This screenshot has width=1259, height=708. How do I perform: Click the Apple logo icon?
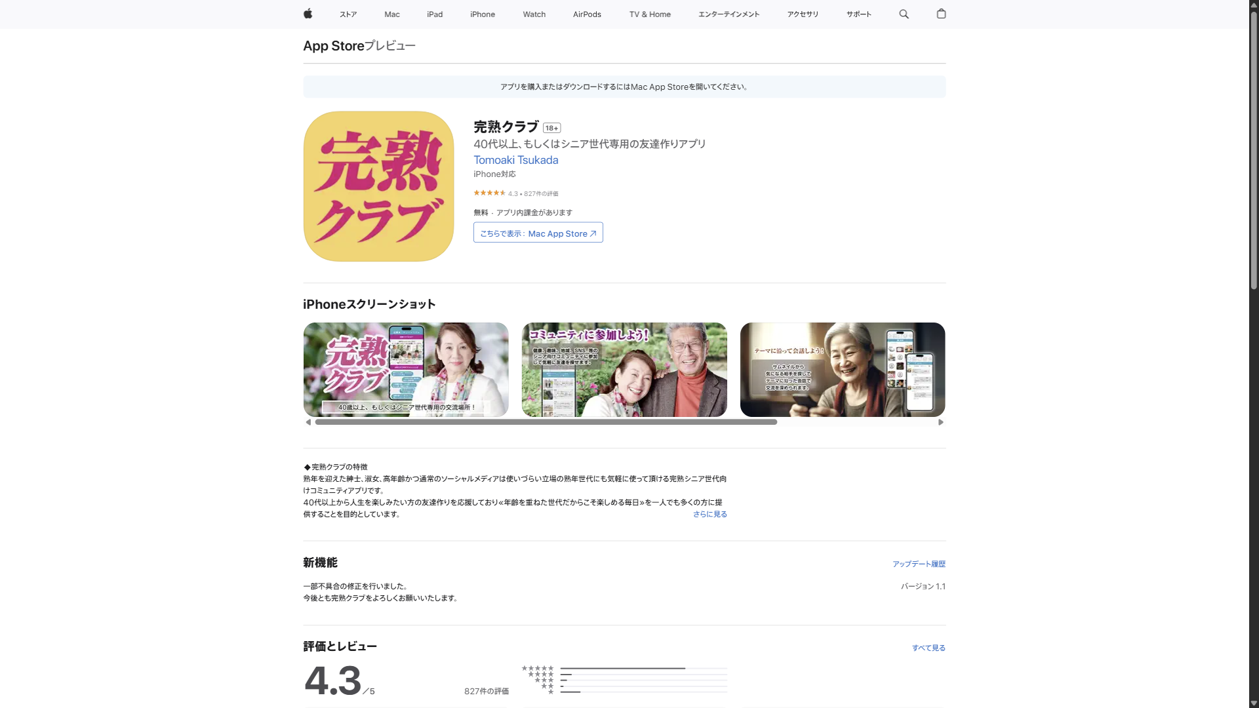coord(308,14)
